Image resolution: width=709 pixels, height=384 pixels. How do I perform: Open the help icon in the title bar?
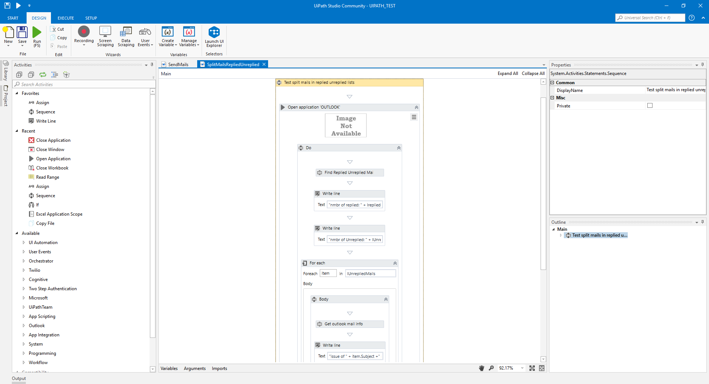click(692, 18)
